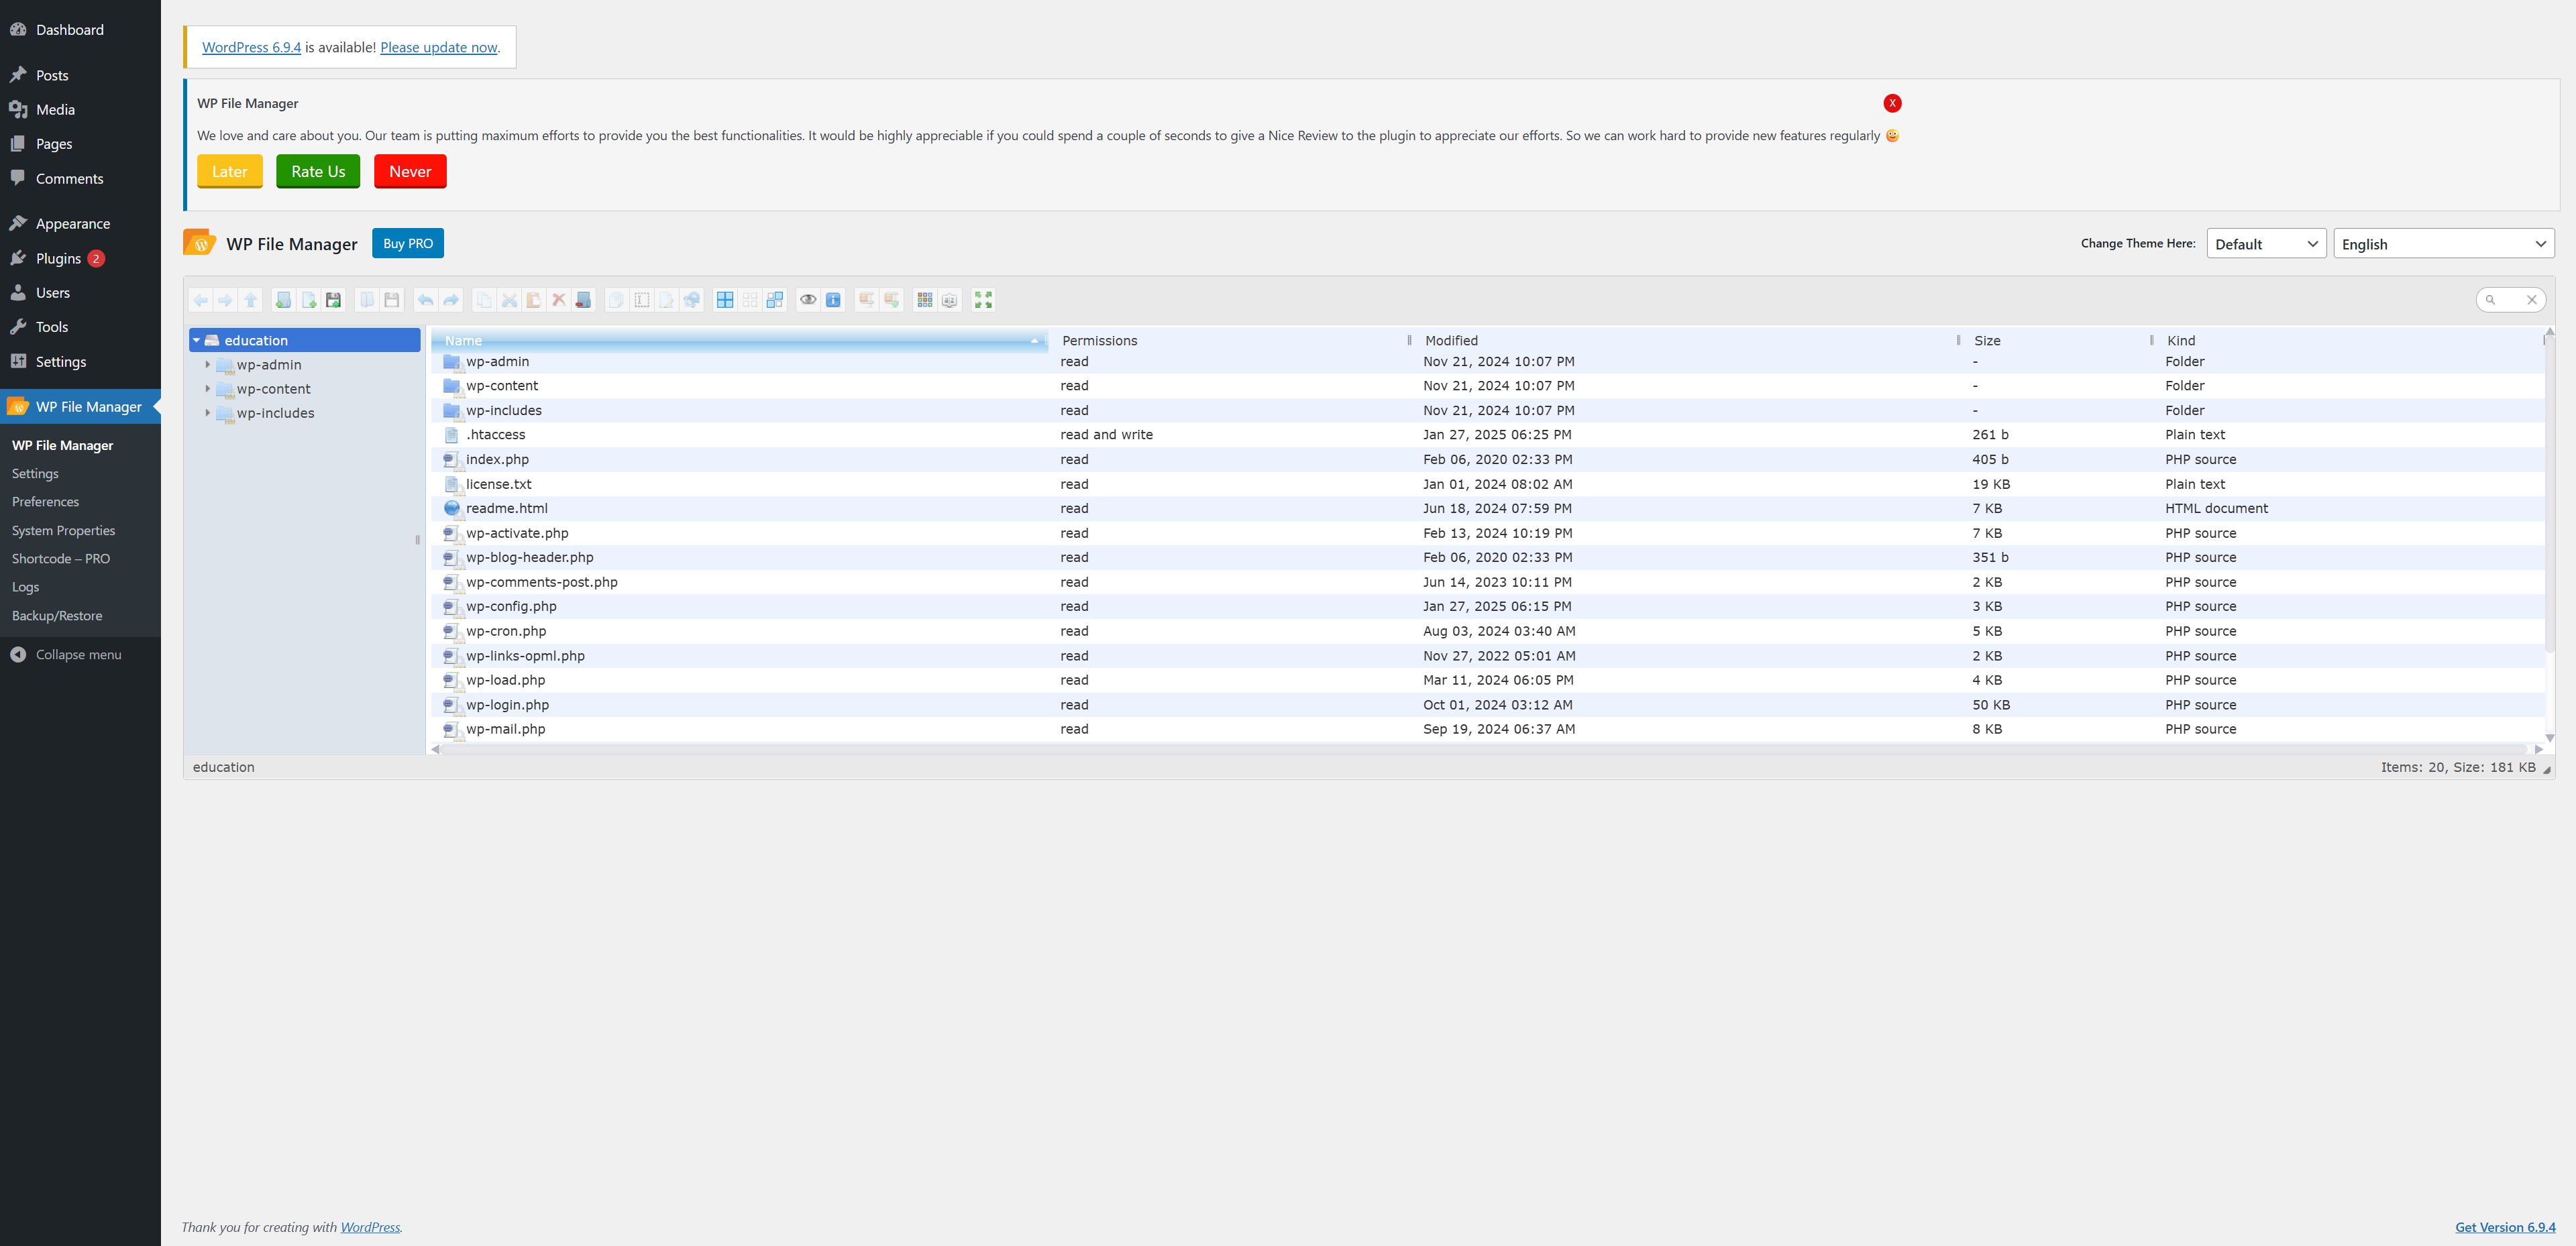Collapse the education root tree node

[x=197, y=341]
